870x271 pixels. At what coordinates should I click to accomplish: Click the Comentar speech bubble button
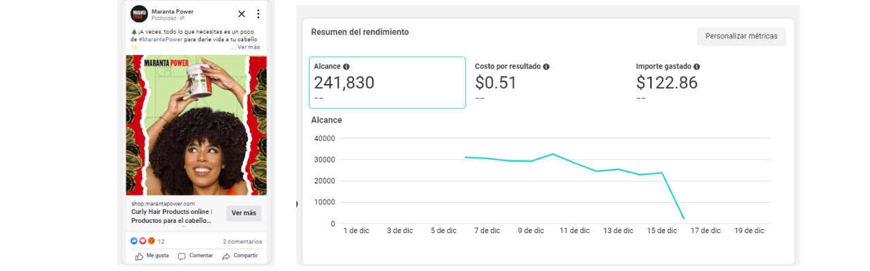(195, 256)
